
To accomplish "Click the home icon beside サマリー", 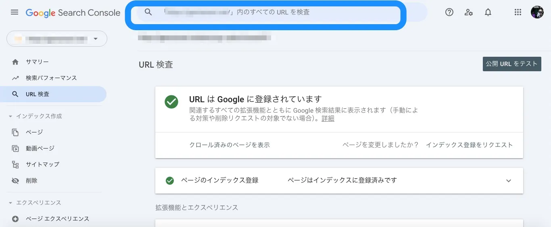I will [x=15, y=62].
